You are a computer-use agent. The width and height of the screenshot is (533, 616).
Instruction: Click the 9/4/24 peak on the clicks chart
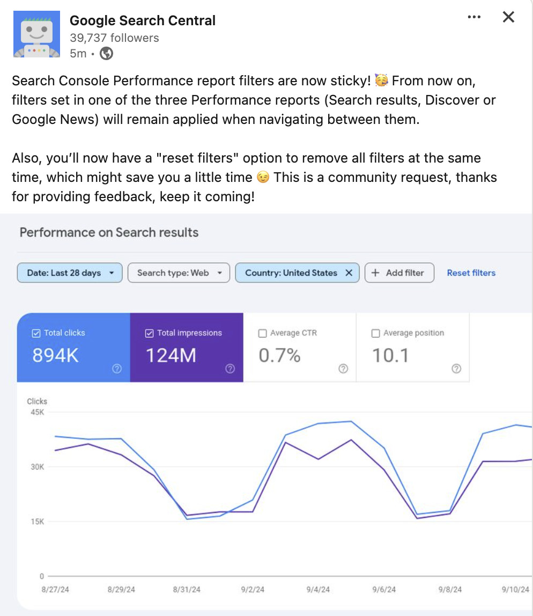pos(319,424)
